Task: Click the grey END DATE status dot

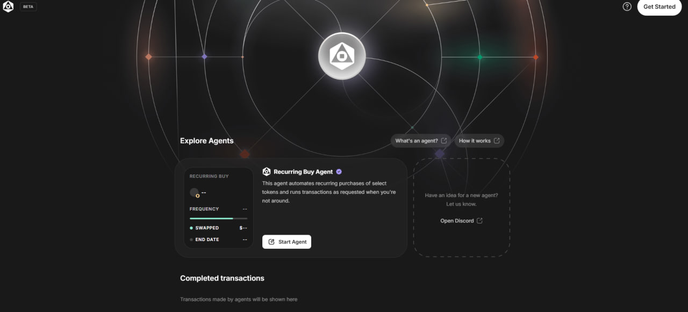Action: point(191,240)
